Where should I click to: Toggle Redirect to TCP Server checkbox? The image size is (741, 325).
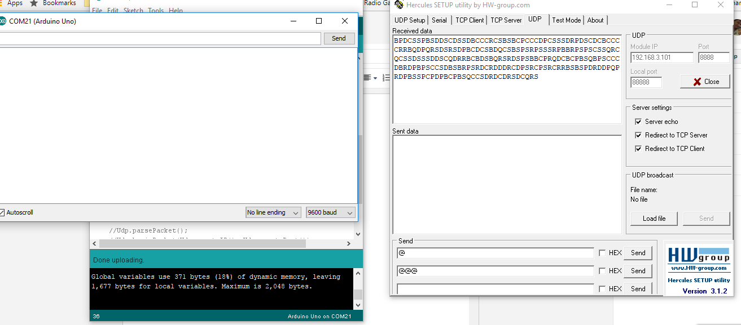[x=638, y=135]
